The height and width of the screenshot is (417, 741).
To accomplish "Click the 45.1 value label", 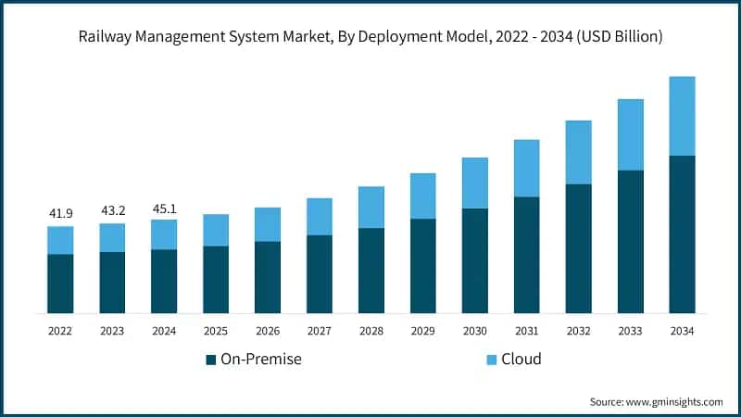I will [165, 209].
